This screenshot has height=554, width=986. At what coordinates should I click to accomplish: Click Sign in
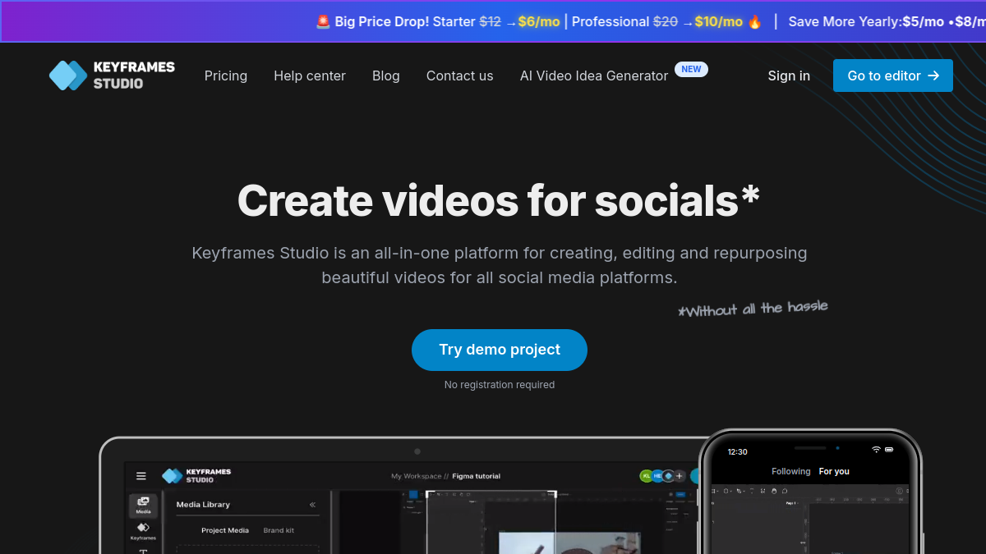(789, 76)
